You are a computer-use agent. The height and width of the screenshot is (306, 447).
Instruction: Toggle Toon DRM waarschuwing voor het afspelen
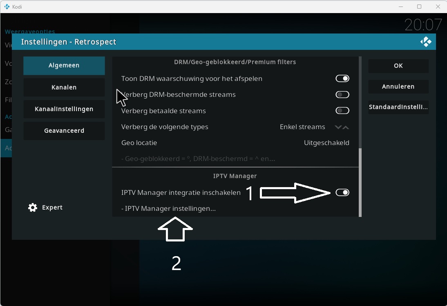point(342,78)
